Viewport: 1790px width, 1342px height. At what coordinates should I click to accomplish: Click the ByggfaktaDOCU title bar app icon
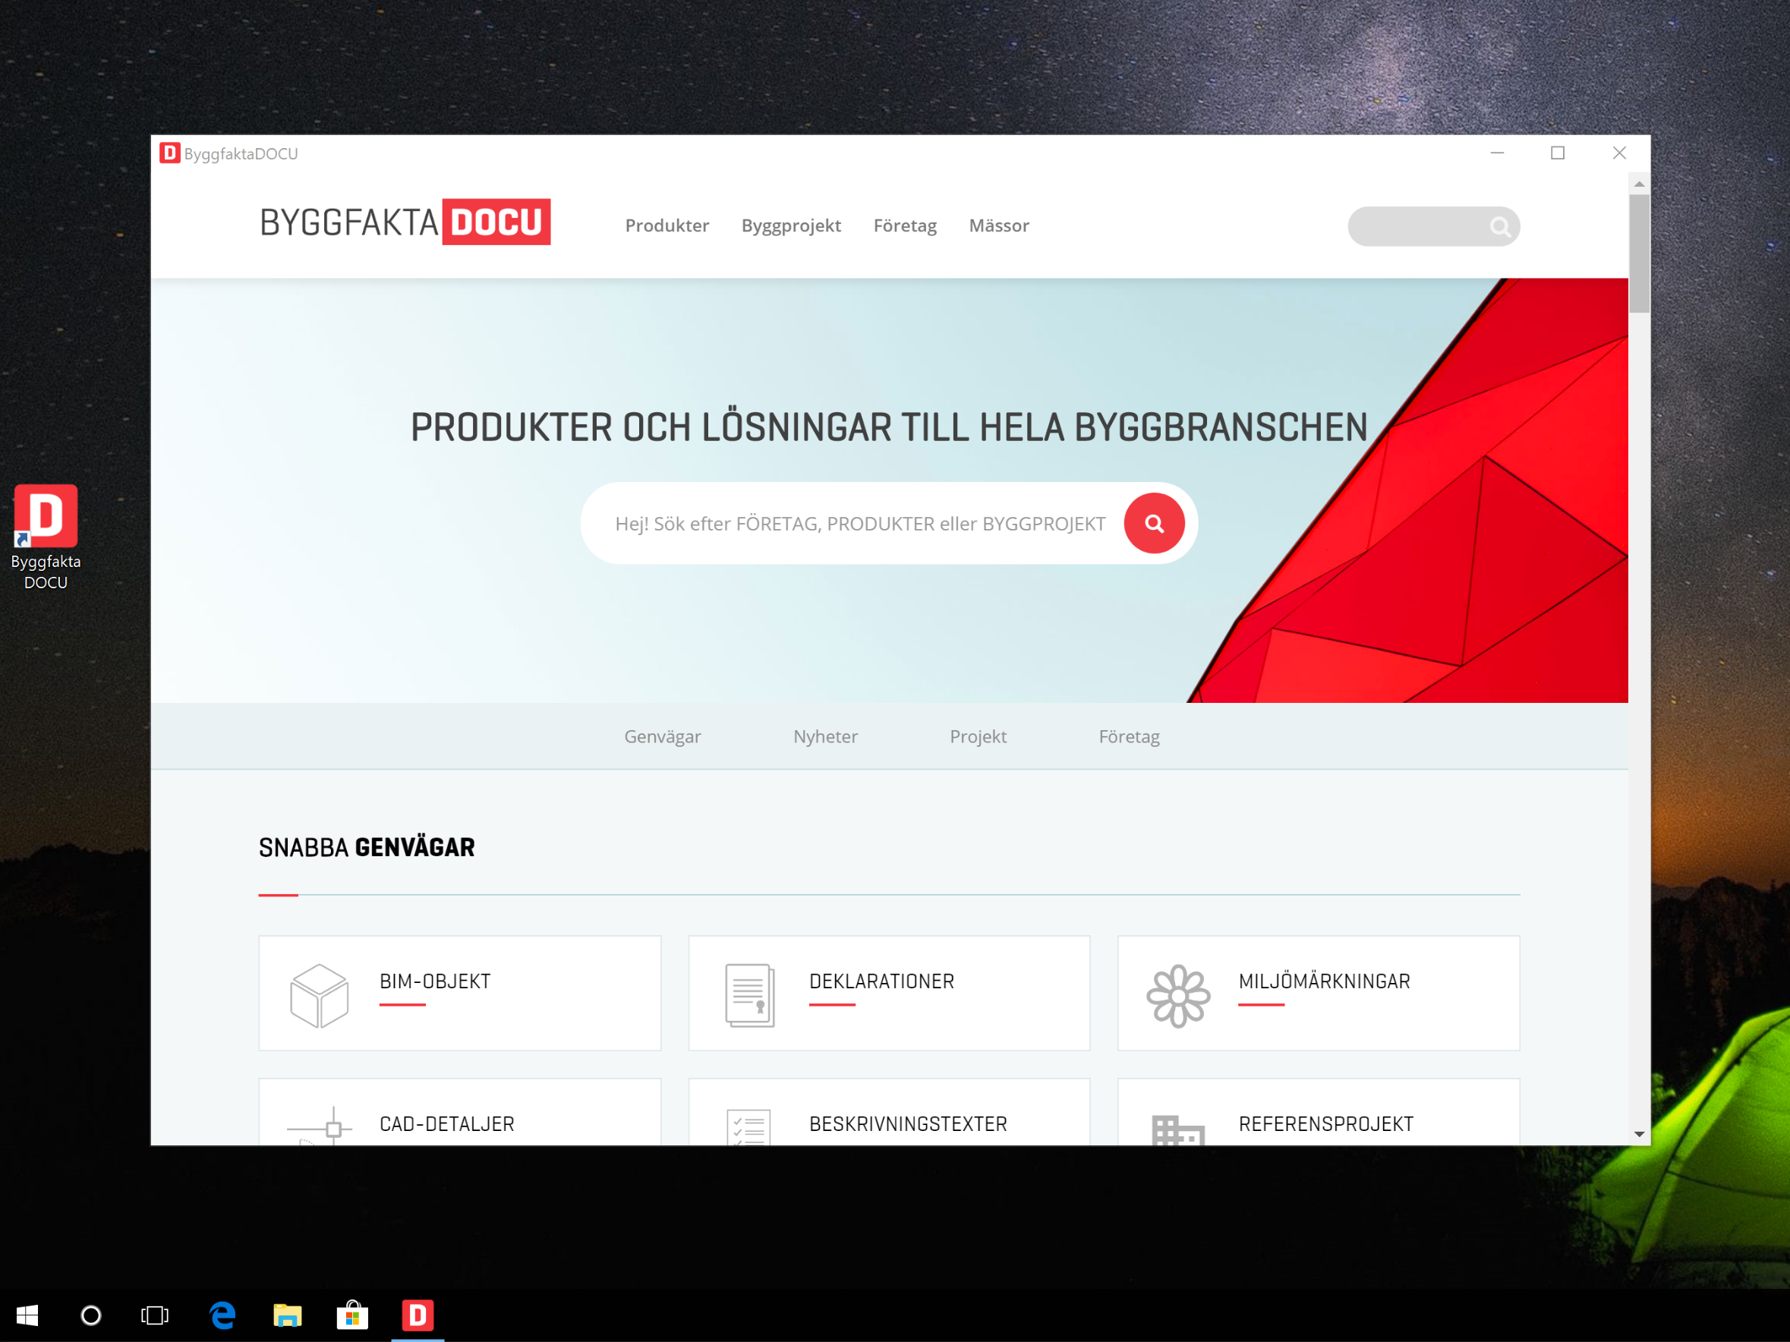[170, 153]
